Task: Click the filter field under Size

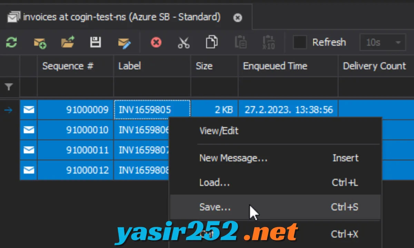Action: point(215,87)
